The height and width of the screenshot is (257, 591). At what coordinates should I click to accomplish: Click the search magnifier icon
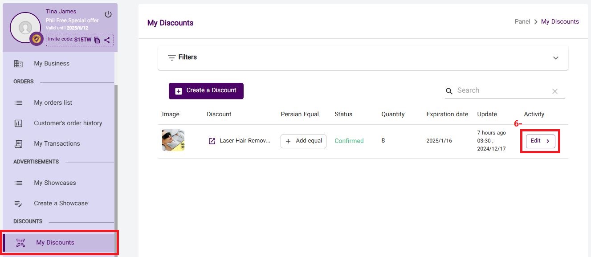[449, 91]
